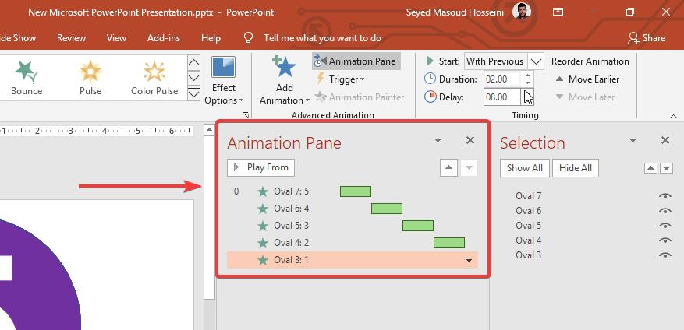The image size is (684, 330).
Task: Click the Tell me what you want search box
Action: tap(322, 38)
